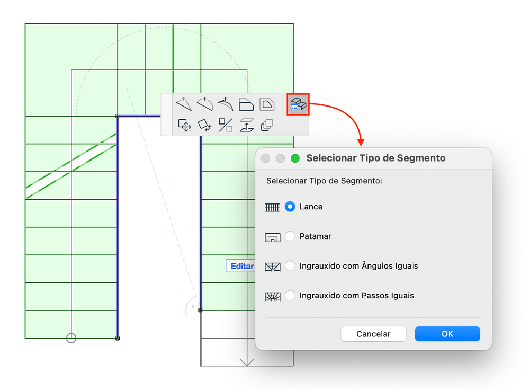This screenshot has height=390, width=529.
Task: Choose the move (drag) tool icon
Action: (184, 125)
